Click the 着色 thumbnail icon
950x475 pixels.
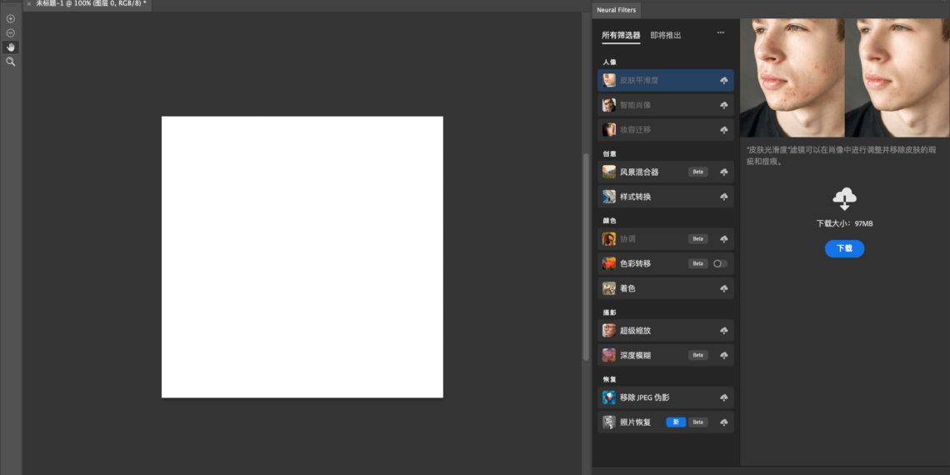[x=609, y=289]
